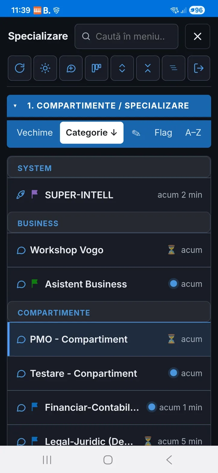Open the SUPER-INTELL item
The height and width of the screenshot is (473, 218).
[x=109, y=195]
